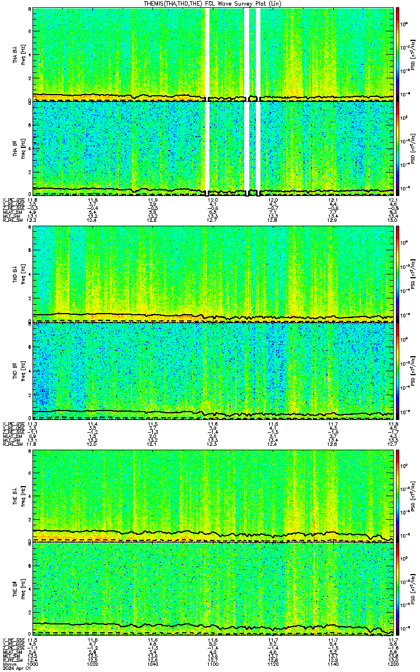Click the THA B‖ PSD color bar
The width and height of the screenshot is (420, 672).
(x=398, y=148)
